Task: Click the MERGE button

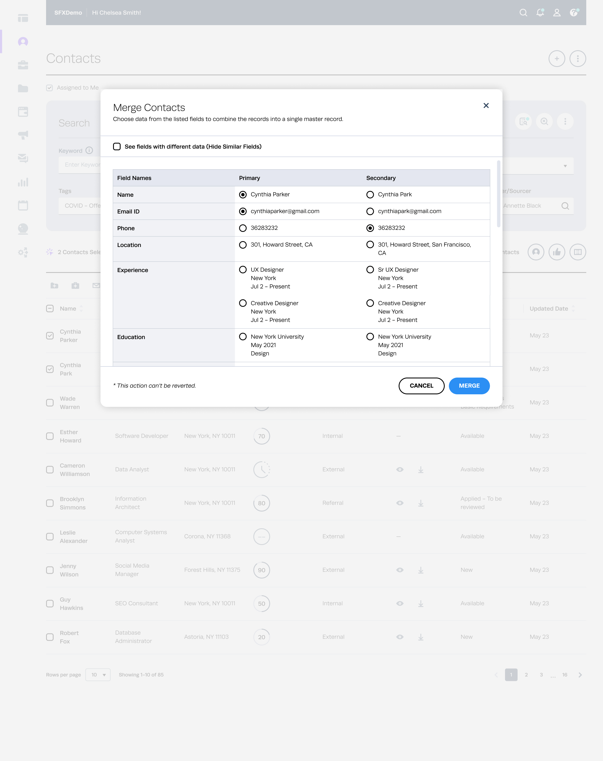Action: (x=469, y=386)
